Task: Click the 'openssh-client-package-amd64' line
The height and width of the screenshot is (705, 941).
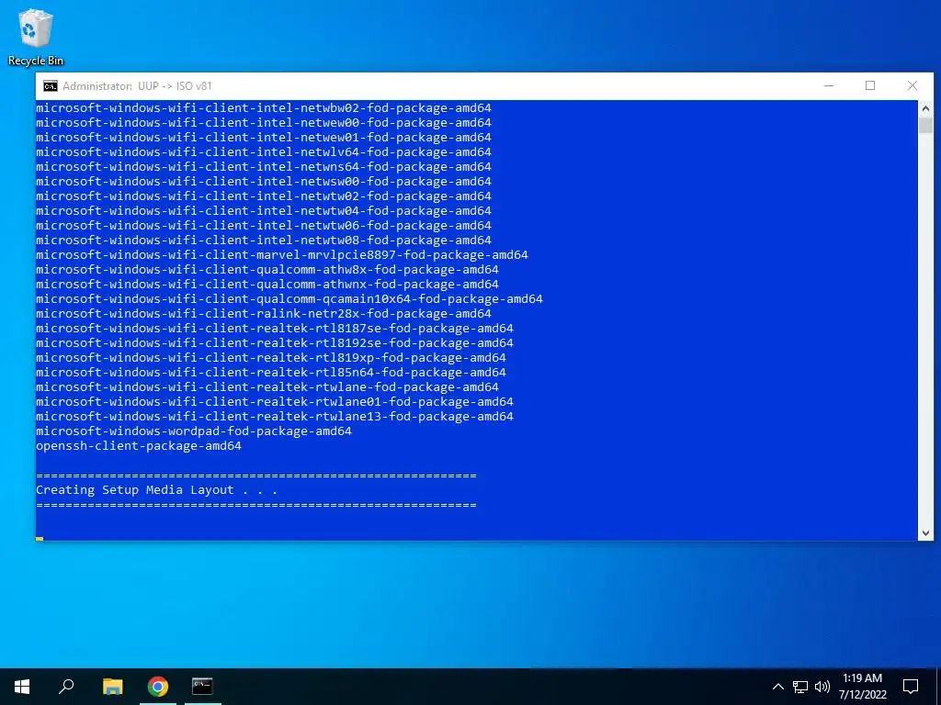Action: (x=139, y=446)
